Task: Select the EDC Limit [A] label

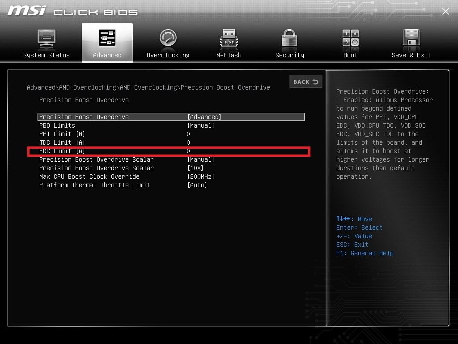Action: point(62,151)
